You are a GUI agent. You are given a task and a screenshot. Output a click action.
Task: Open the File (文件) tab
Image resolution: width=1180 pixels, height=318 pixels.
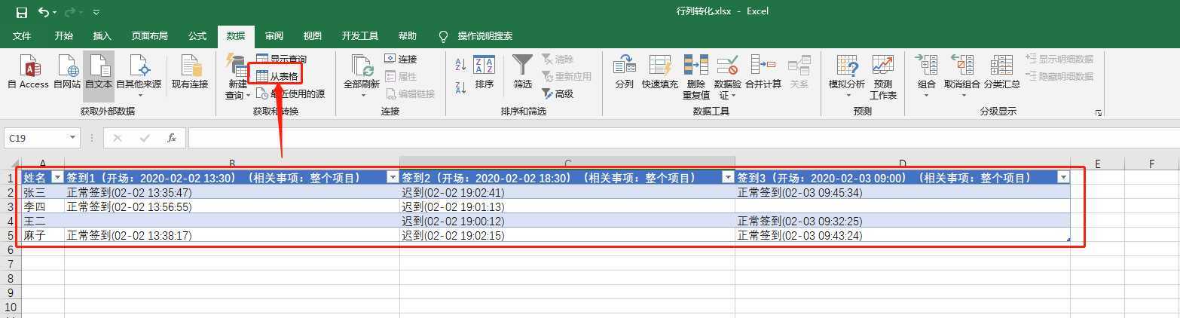click(22, 35)
